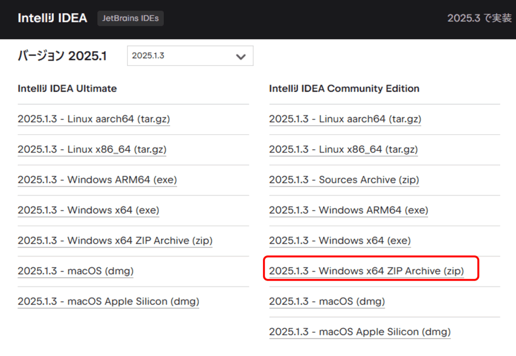
Task: Download Community Linux x86_64 tar.gz
Action: click(x=343, y=150)
